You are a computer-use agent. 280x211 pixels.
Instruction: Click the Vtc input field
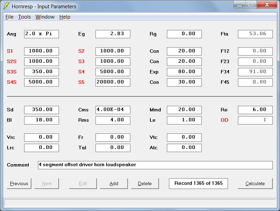pyautogui.click(x=184, y=138)
